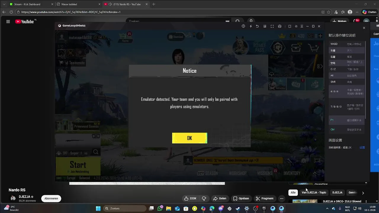Open Epic Games from taskbar
The width and height of the screenshot is (379, 213).
[x=264, y=209]
